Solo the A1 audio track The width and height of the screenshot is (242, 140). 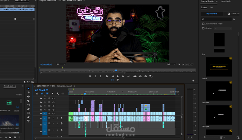click(x=58, y=118)
